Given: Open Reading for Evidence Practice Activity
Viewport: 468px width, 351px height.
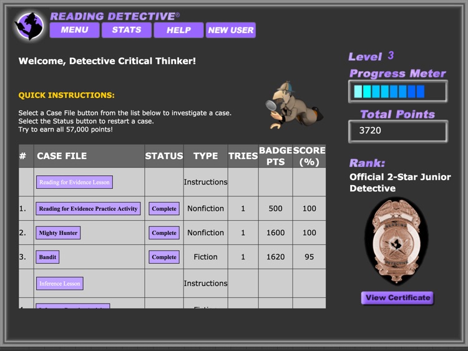Looking at the screenshot, I should click(88, 208).
